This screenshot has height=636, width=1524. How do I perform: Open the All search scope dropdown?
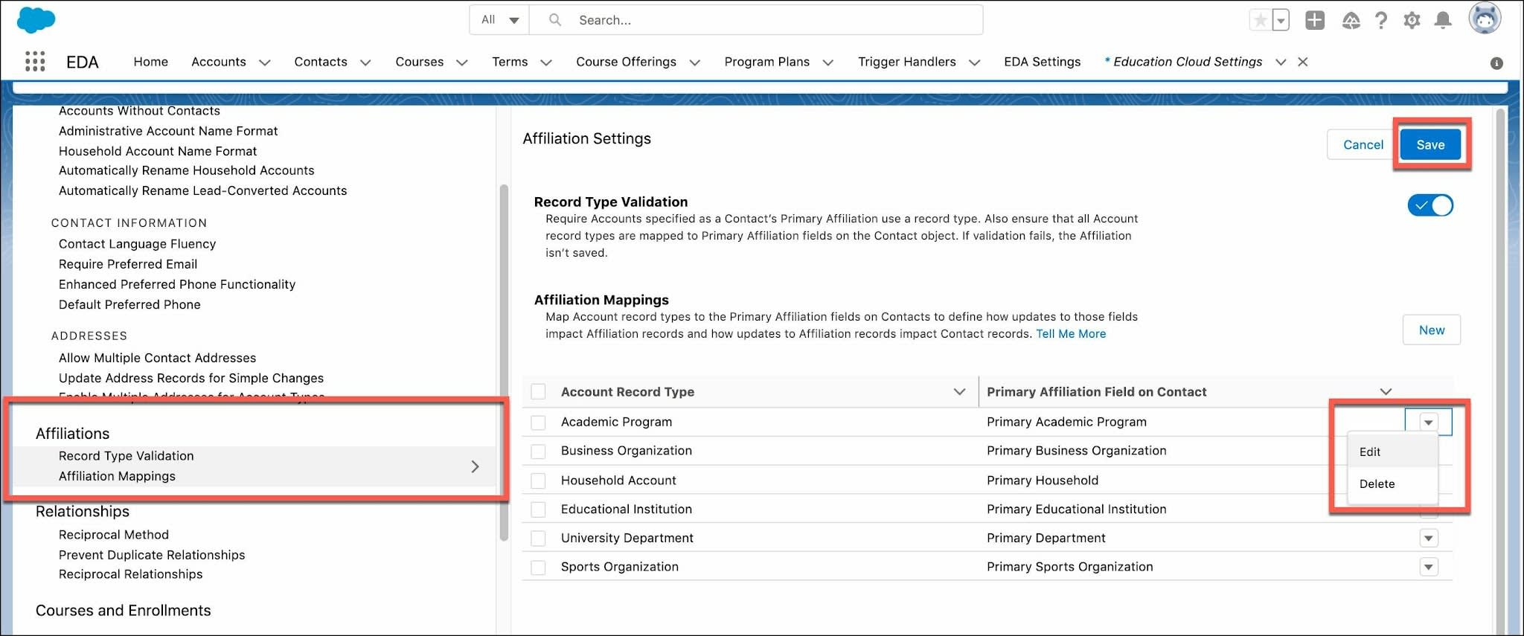(499, 20)
